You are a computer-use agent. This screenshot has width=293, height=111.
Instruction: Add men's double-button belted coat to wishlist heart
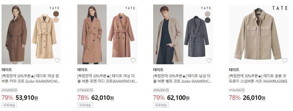tap(209, 60)
